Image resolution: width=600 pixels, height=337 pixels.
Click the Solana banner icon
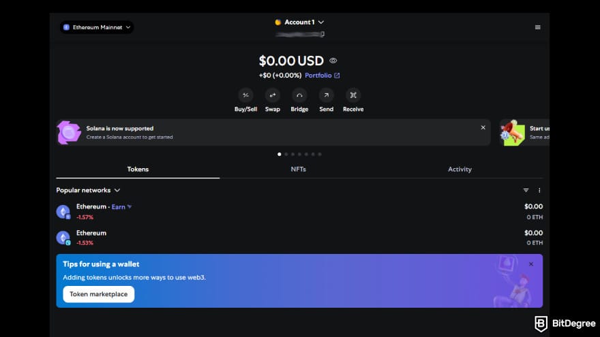pos(69,133)
